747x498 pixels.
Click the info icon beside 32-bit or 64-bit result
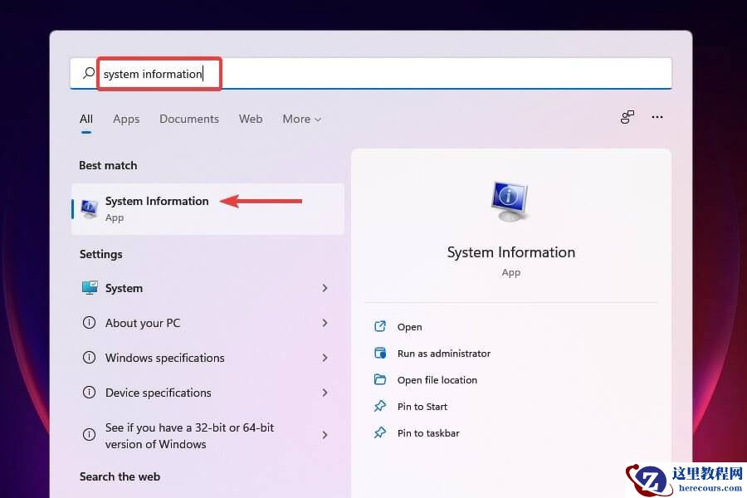pyautogui.click(x=89, y=435)
